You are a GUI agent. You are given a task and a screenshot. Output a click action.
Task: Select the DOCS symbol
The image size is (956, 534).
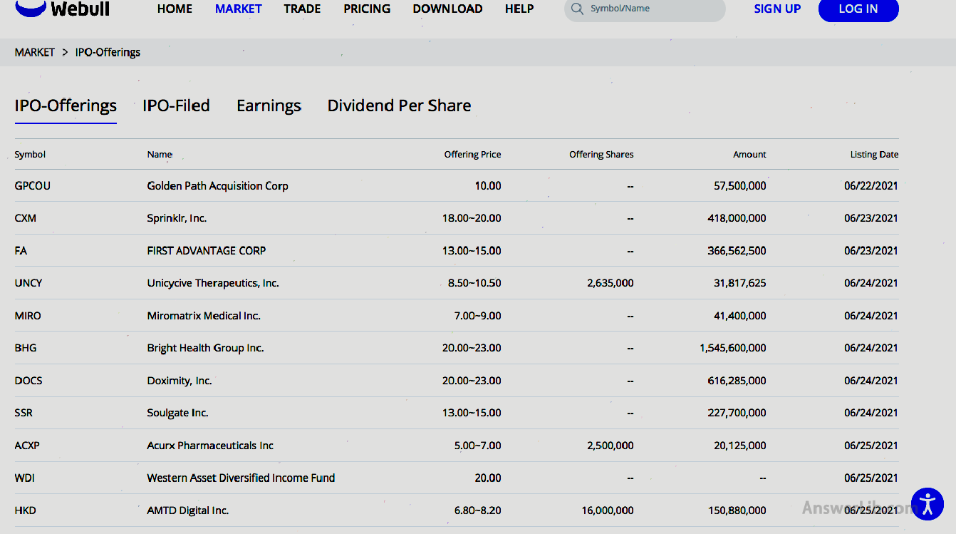[x=28, y=381]
